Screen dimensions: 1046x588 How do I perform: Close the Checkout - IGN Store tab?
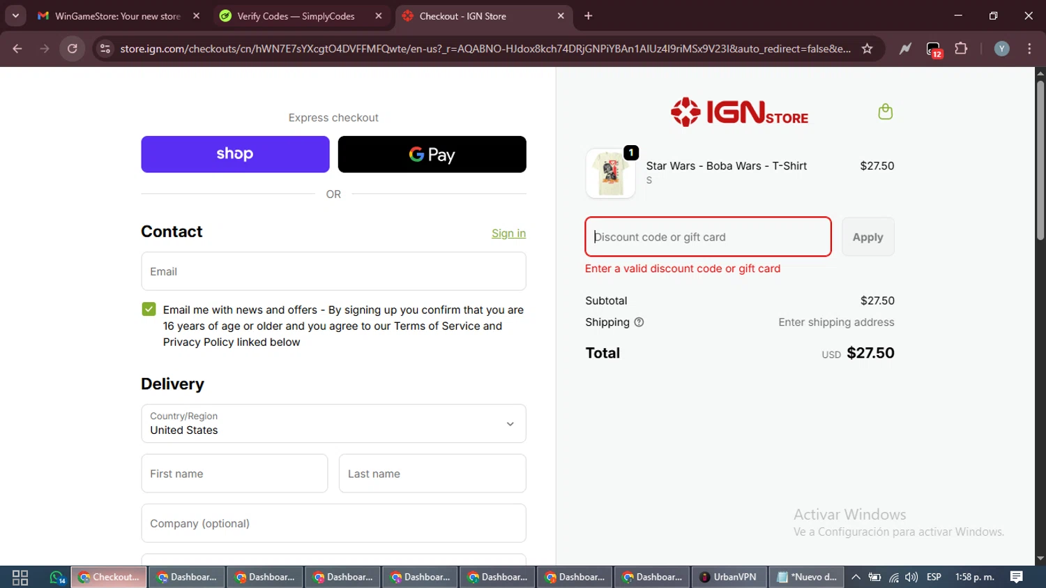click(561, 16)
